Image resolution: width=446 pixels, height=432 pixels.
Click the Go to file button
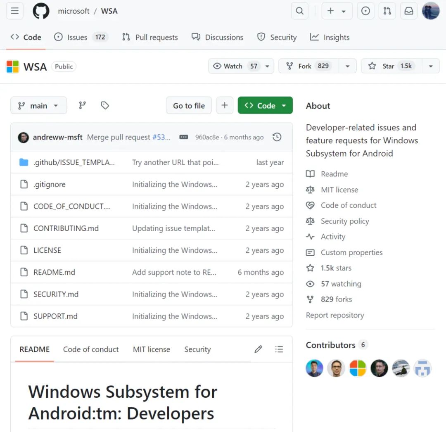click(x=189, y=105)
